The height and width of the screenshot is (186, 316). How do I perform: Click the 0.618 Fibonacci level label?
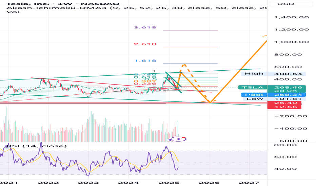(x=145, y=78)
